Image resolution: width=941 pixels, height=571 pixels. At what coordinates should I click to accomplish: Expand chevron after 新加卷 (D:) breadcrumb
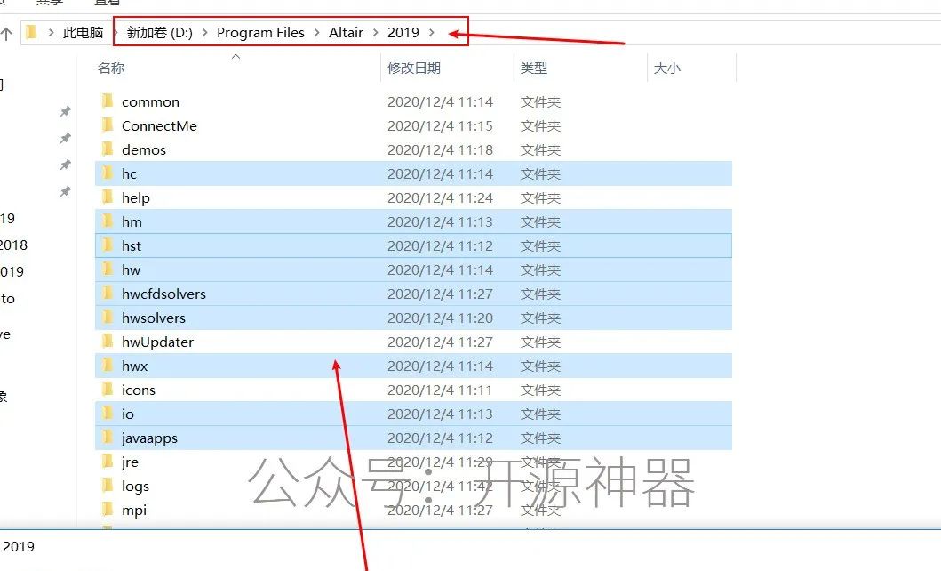coord(204,32)
